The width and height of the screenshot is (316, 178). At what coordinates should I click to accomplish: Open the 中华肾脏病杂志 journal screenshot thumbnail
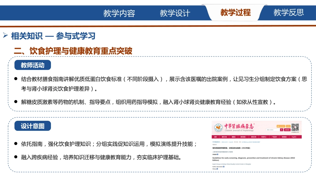click(256, 145)
